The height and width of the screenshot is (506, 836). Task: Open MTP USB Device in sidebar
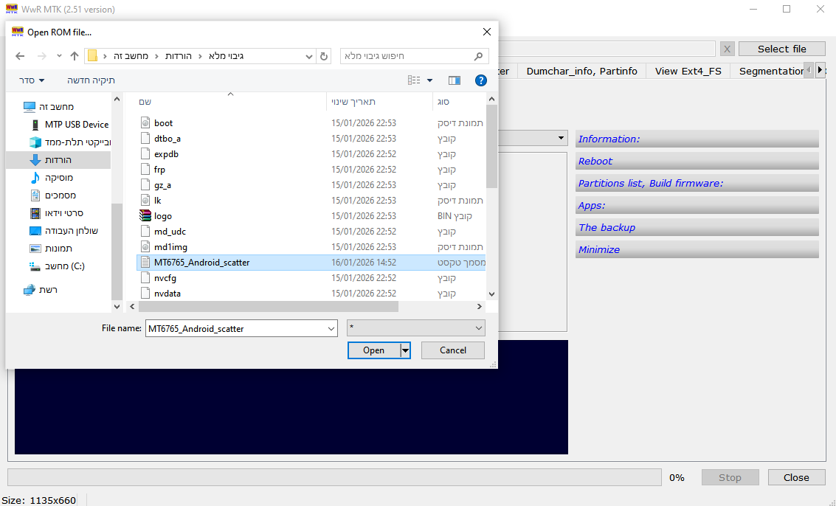(x=76, y=125)
